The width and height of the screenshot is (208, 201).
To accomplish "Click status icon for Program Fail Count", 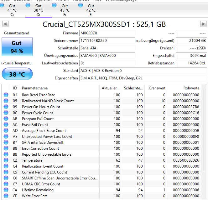I will point(6,119).
